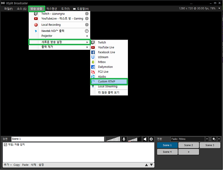Click the Twitch icon next to zzarungna
Screen dimensions: 223x170
coord(36,14)
